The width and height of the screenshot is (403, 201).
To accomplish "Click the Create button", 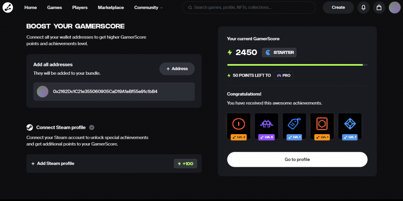I will click(338, 7).
